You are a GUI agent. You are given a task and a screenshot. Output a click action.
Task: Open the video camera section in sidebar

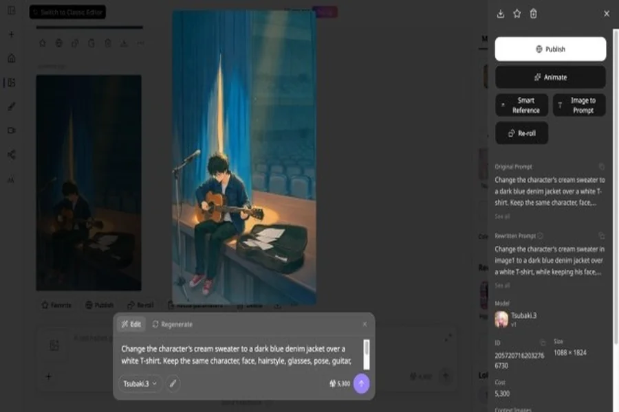(12, 130)
